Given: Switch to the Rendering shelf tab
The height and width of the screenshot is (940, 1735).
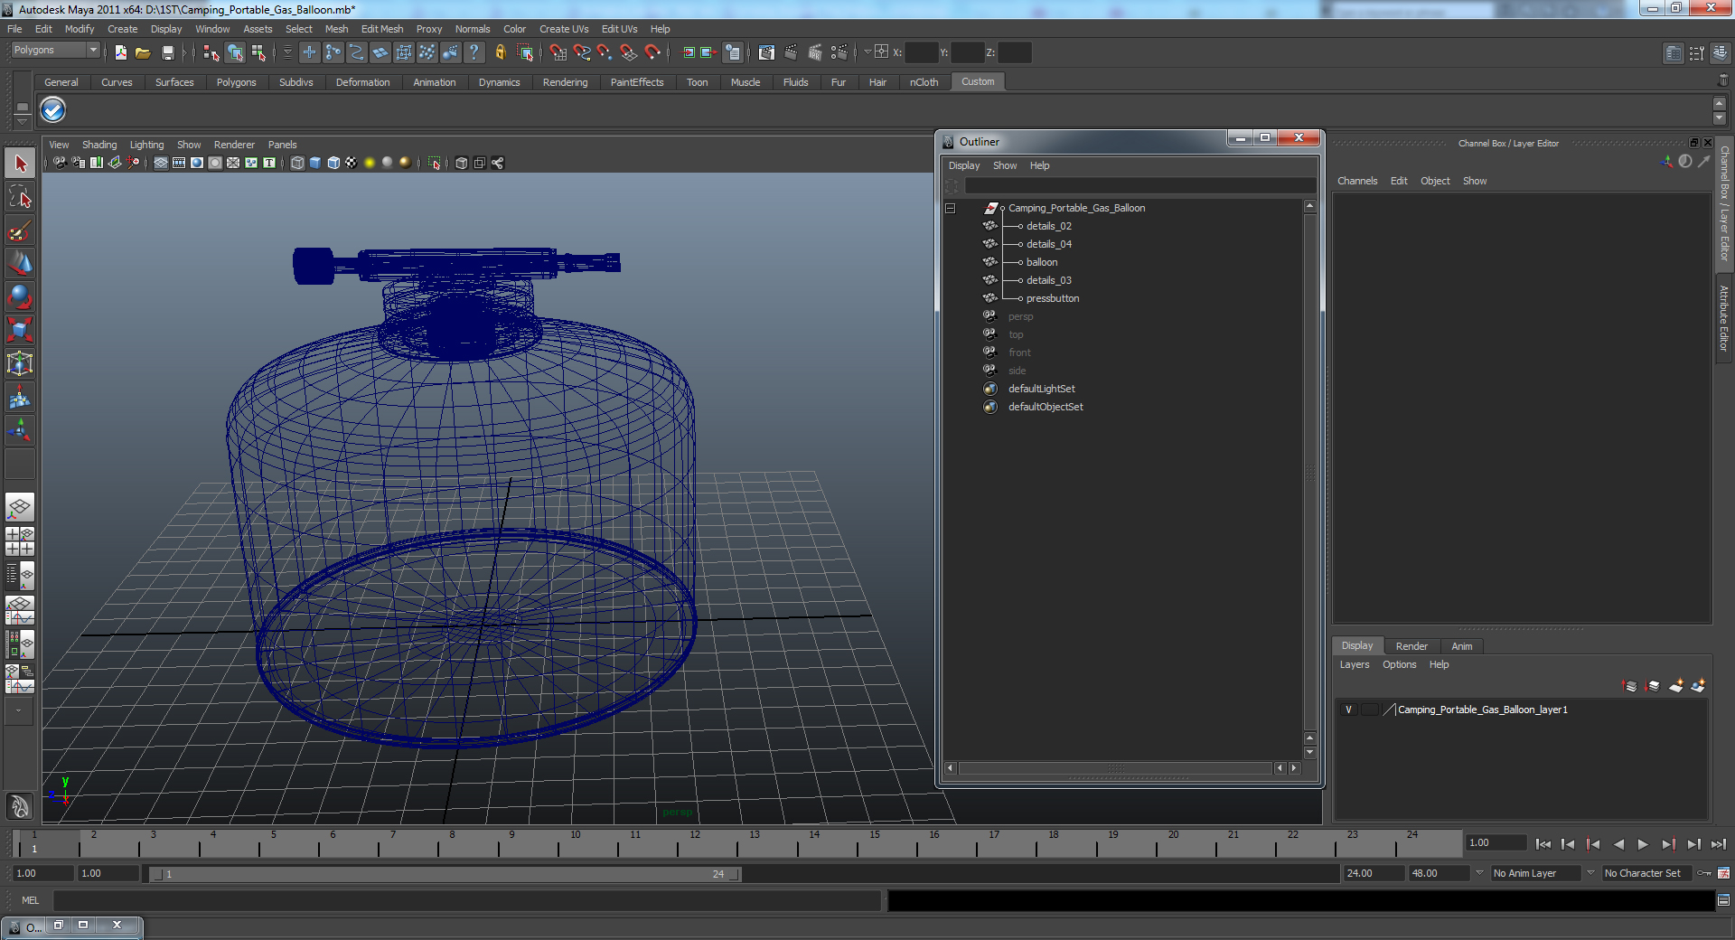Looking at the screenshot, I should (565, 82).
